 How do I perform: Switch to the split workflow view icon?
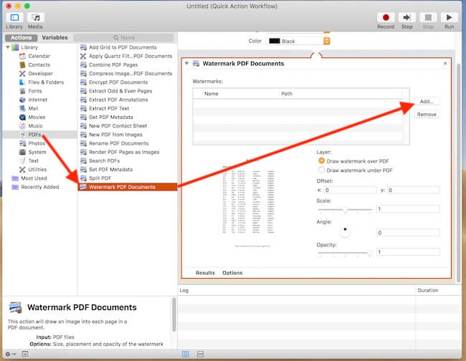(x=200, y=354)
